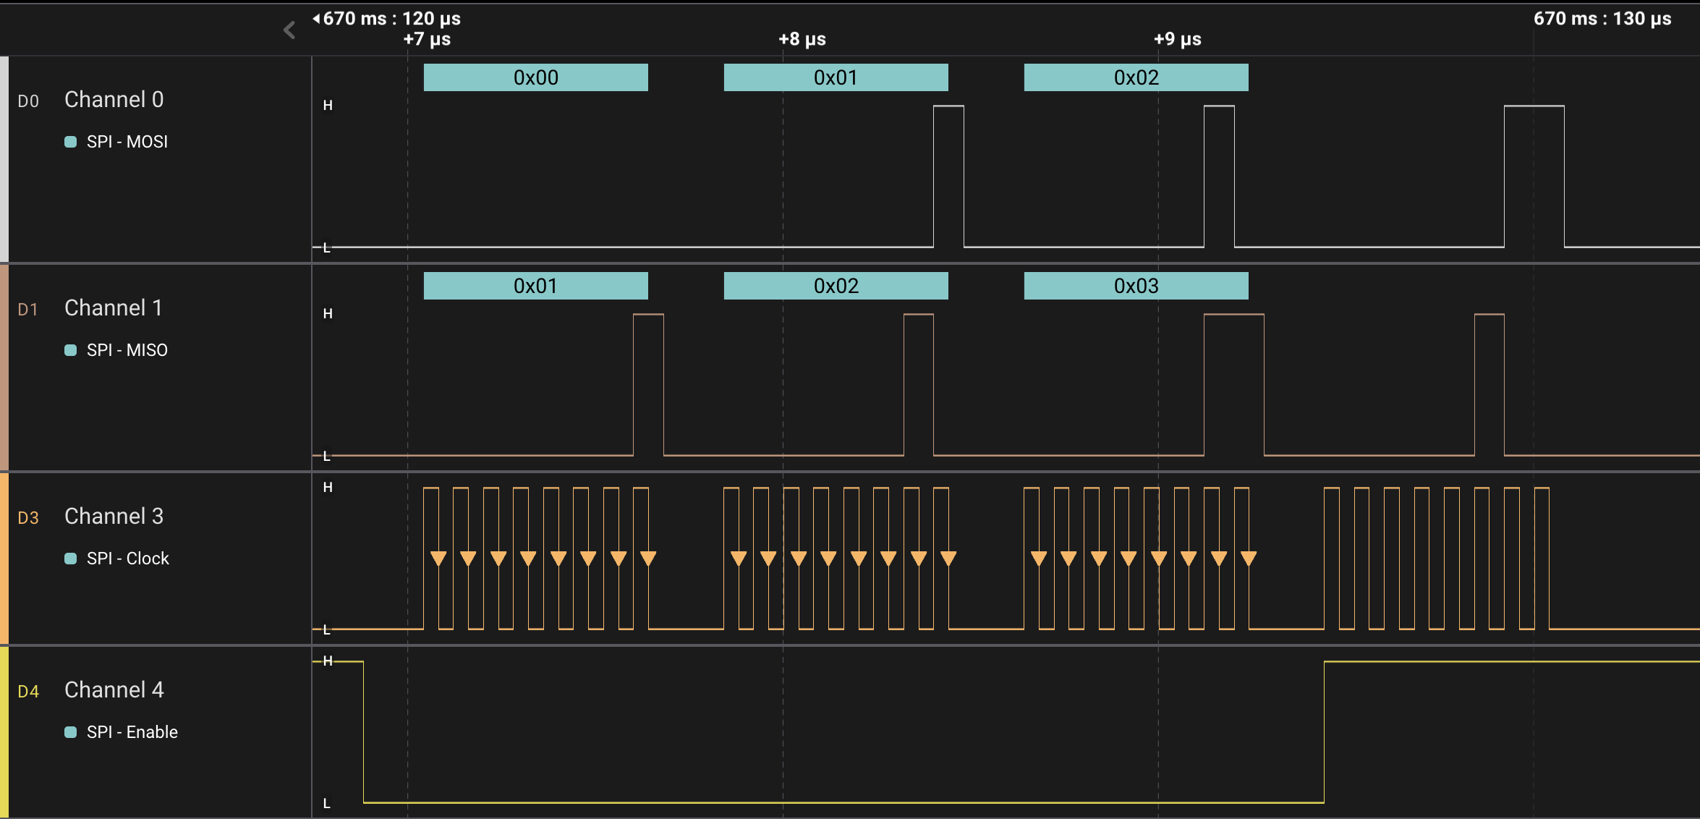Click the SPI - MOSI analyzer indicator dot

pos(70,142)
